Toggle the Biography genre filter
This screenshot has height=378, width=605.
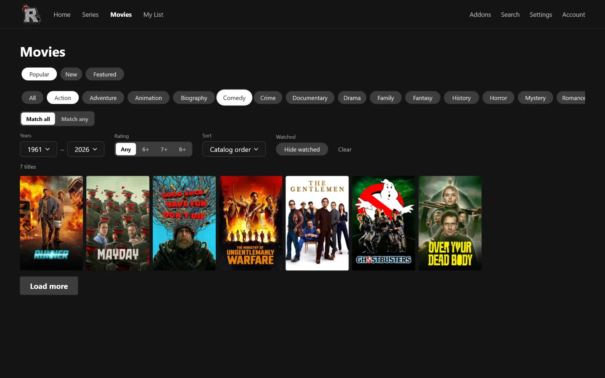click(x=194, y=98)
